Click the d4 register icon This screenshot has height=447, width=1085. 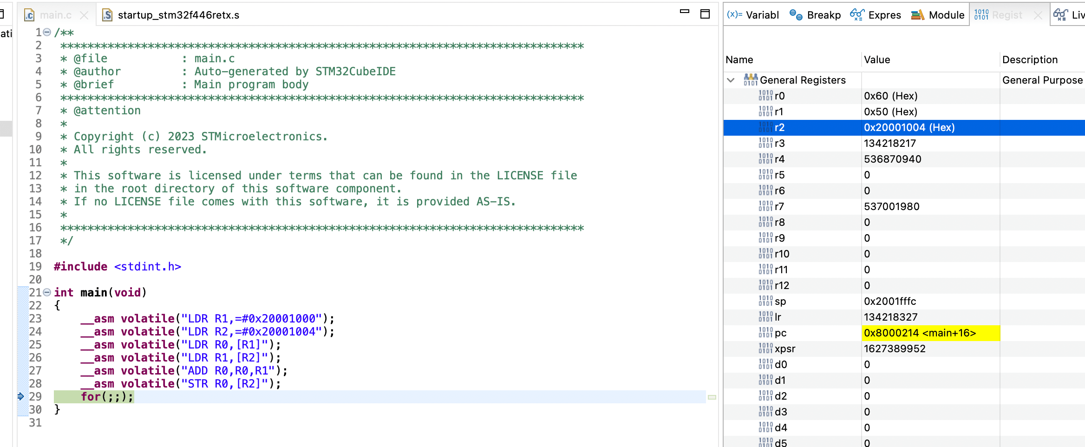tap(766, 427)
